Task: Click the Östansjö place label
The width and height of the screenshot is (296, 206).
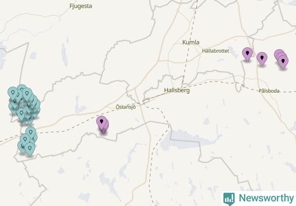Action: point(126,107)
